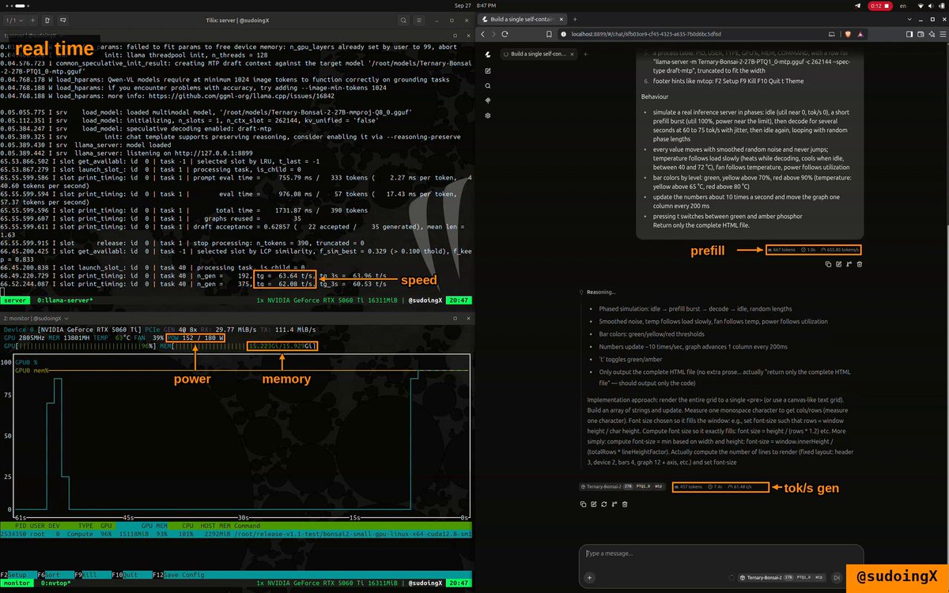
Task: Click the attachment plus button in the chat input
Action: tap(589, 577)
